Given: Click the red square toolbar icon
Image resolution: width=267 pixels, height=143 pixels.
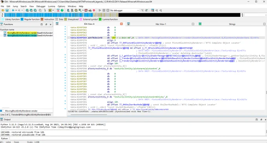Looking at the screenshot, I should coord(86,10).
